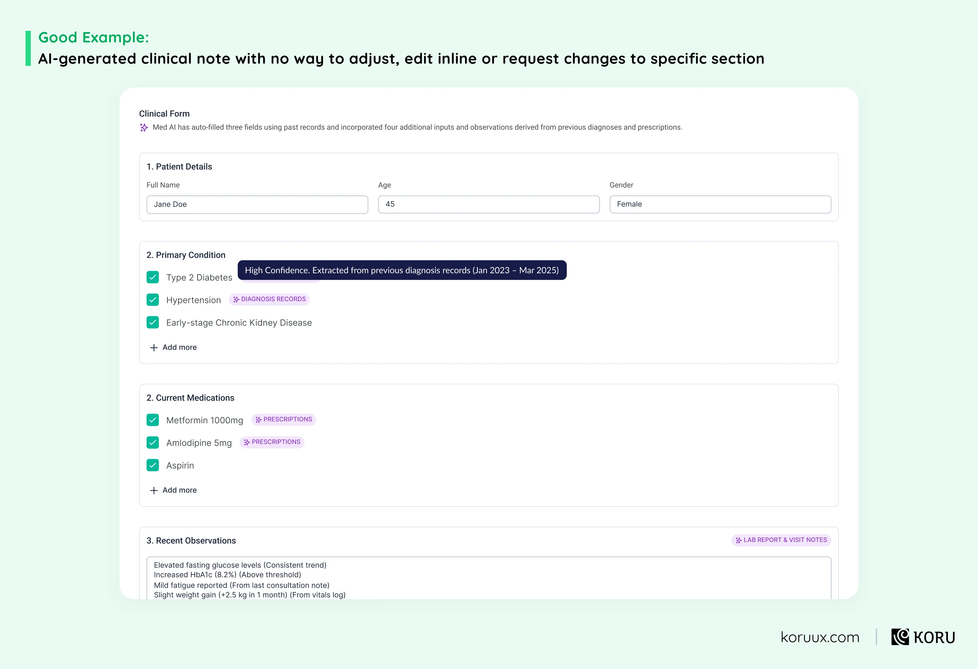978x669 pixels.
Task: Click the '2. Primary Condition' heading
Action: click(186, 255)
